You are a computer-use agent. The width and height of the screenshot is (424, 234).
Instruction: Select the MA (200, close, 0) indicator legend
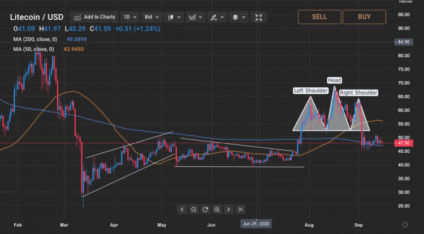35,39
